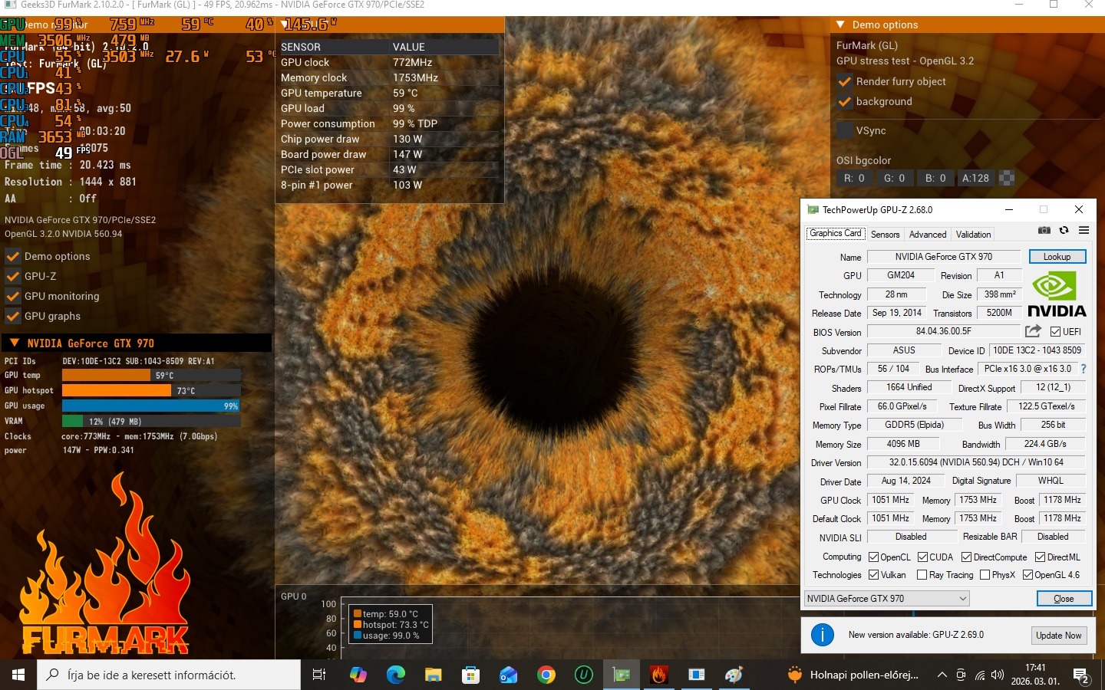1105x690 pixels.
Task: Open FurMark from the taskbar flame icon
Action: 658,675
